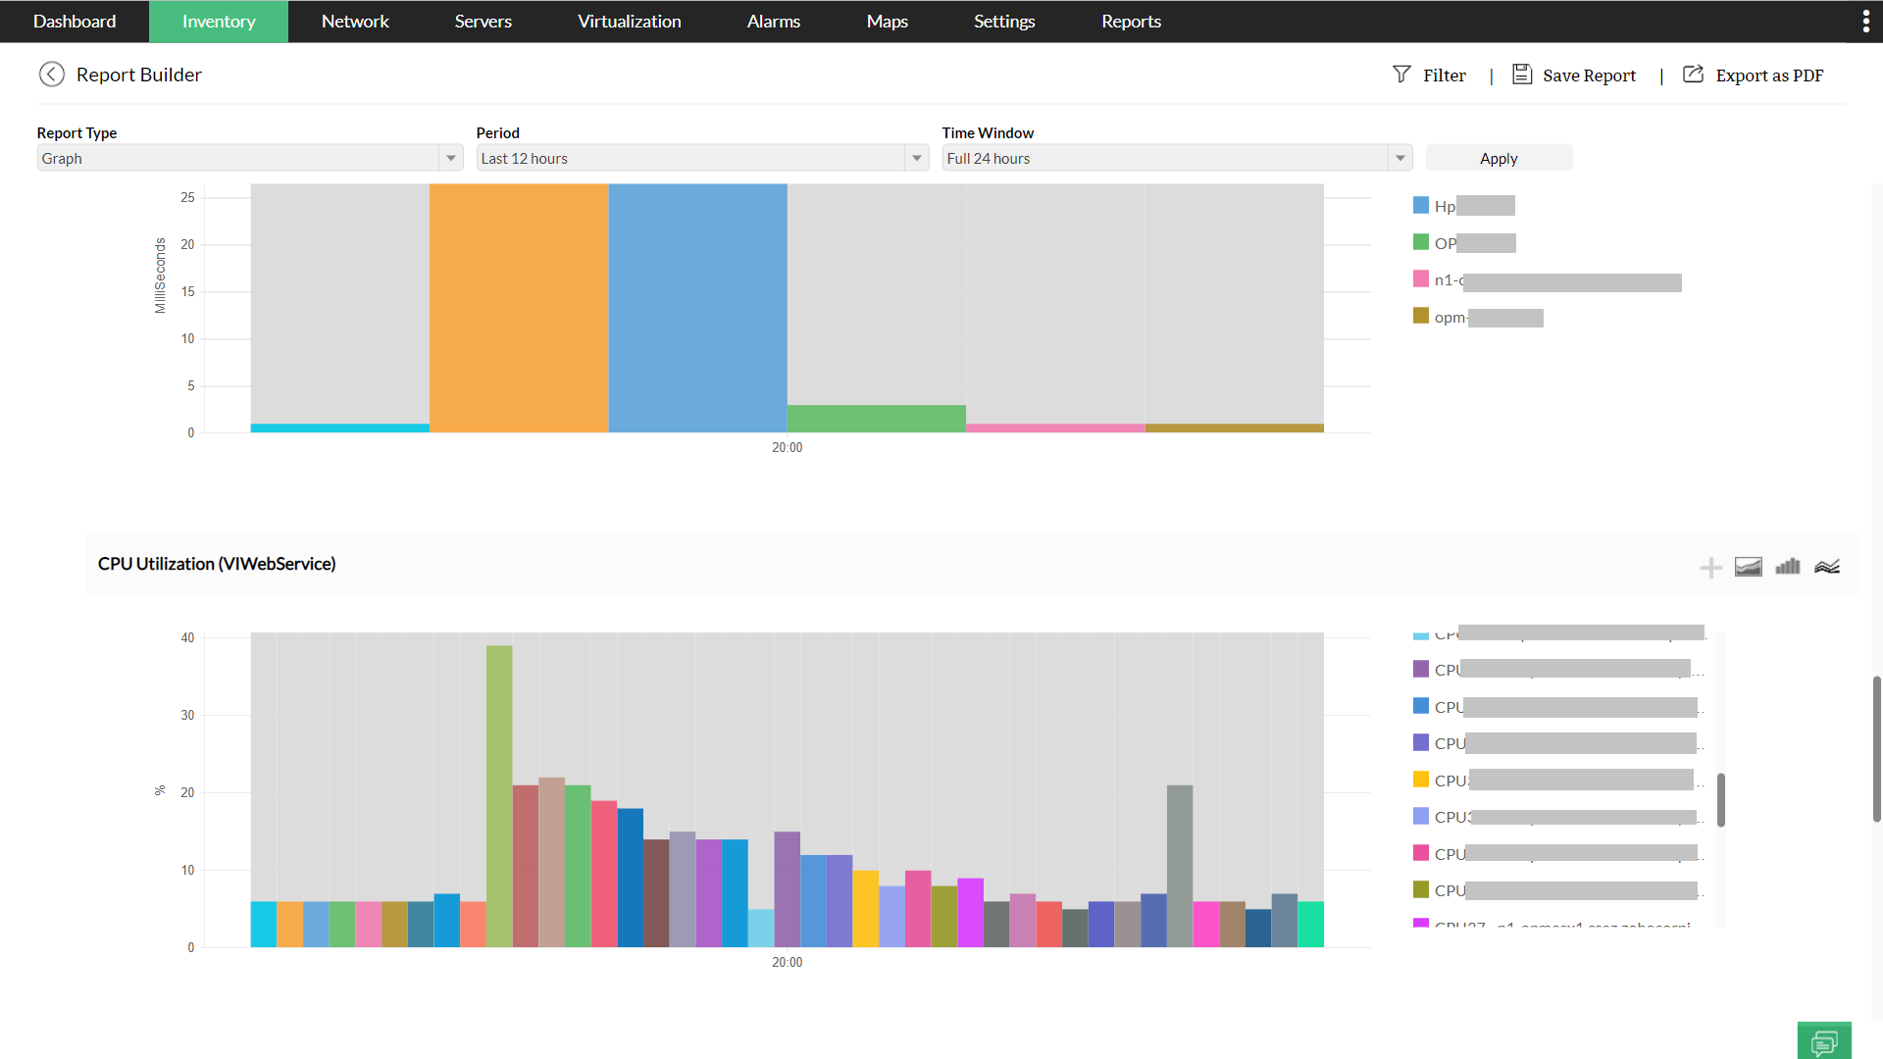Go back using the Report Builder arrow

[x=51, y=75]
